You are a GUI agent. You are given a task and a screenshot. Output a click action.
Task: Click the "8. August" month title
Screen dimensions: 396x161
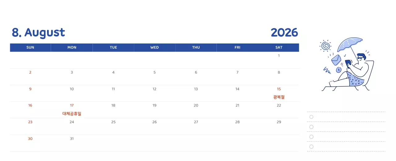38,33
